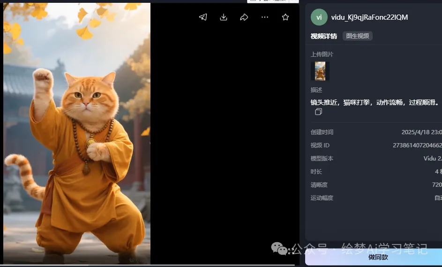Click the 图生视频 tag

click(x=358, y=36)
